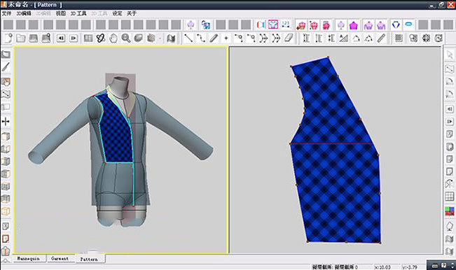
Task: Click the shaded solid view icon
Action: (x=139, y=38)
